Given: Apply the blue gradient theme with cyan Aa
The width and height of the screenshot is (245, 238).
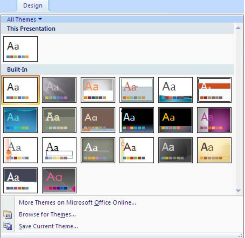Looking at the screenshot, I should [x=20, y=120].
